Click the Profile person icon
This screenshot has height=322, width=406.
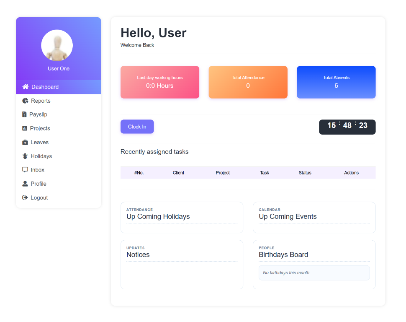pyautogui.click(x=25, y=184)
